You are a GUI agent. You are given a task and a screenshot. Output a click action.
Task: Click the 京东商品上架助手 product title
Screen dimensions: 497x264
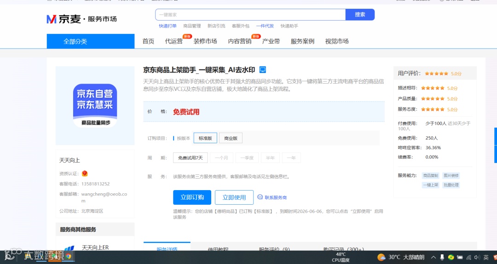point(199,70)
